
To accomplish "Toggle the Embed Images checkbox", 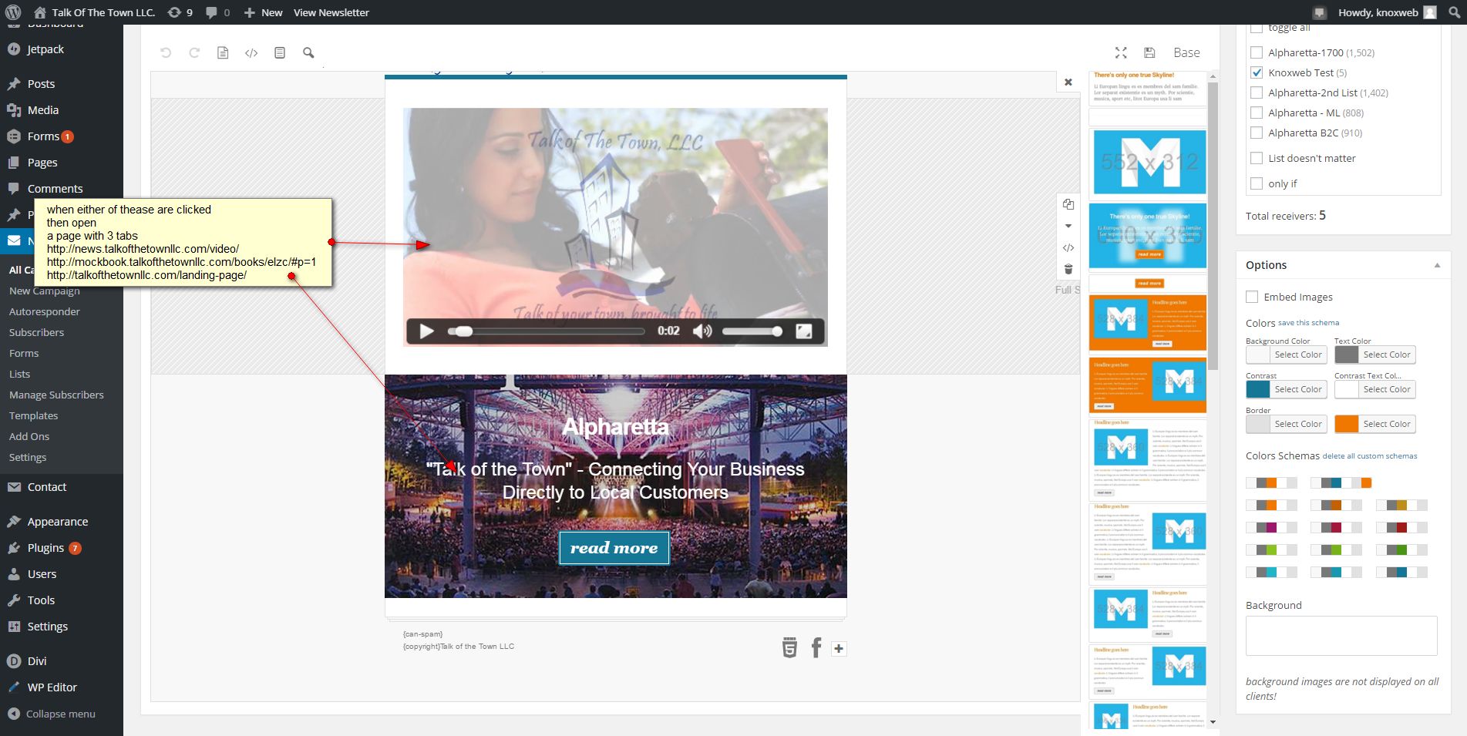I will click(1252, 297).
